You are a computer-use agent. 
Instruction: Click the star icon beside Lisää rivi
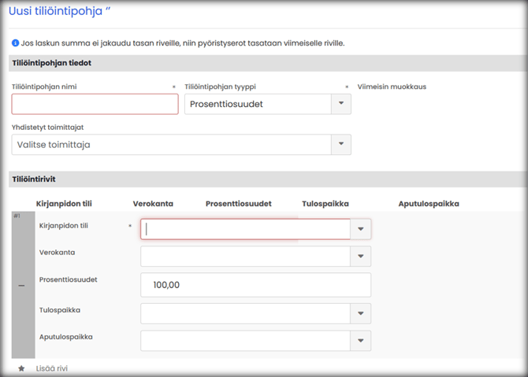pos(21,368)
